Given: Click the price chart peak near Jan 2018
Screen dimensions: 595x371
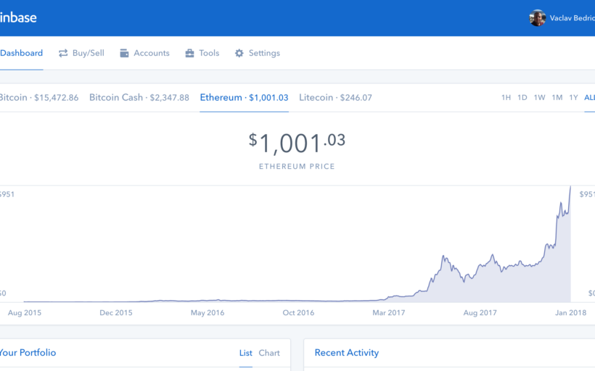Looking at the screenshot, I should [x=570, y=188].
